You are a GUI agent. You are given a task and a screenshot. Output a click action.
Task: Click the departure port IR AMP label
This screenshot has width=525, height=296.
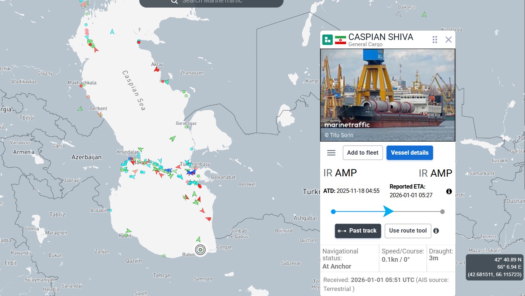[340, 173]
